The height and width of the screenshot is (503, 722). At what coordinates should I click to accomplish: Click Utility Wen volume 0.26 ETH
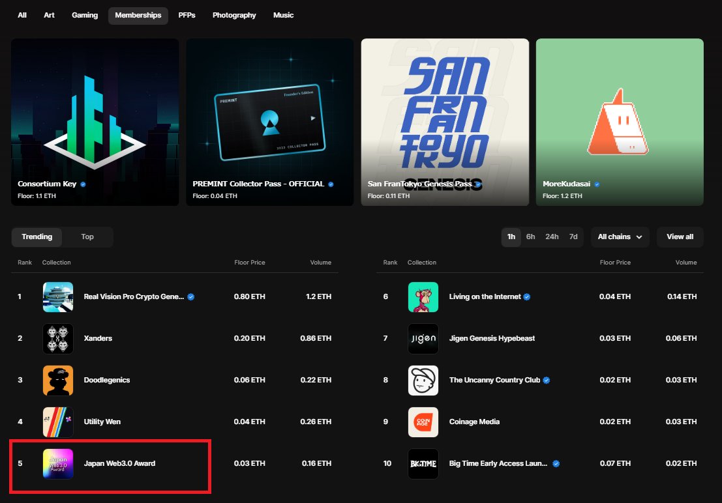coord(316,422)
